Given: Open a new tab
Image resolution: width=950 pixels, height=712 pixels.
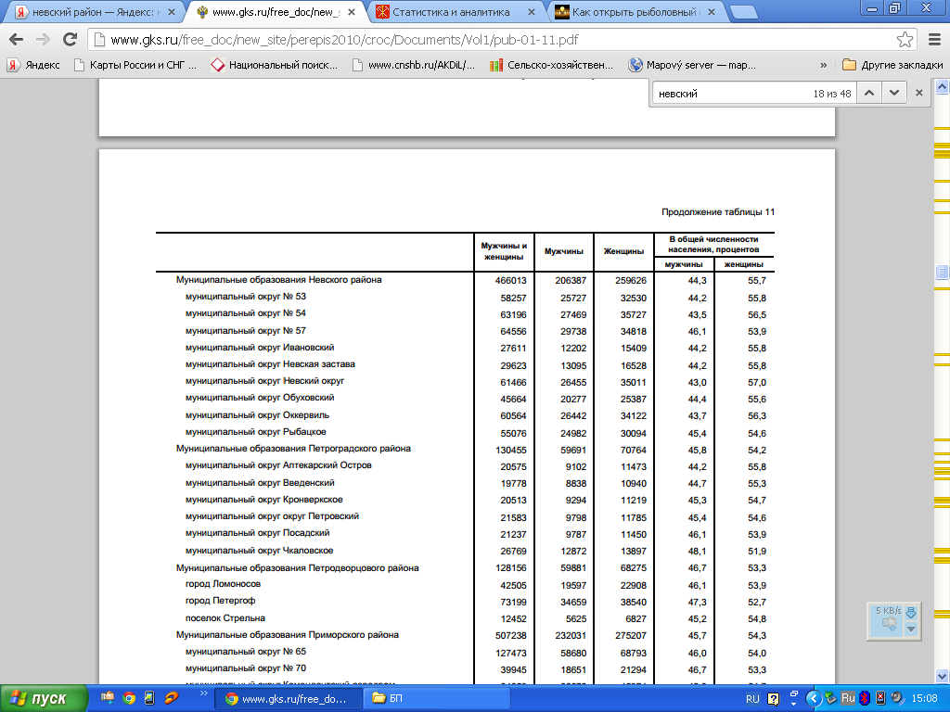Looking at the screenshot, I should click(x=743, y=12).
